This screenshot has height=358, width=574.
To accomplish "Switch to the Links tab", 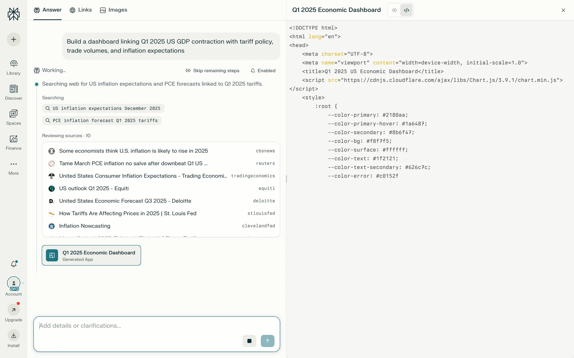I will point(81,10).
